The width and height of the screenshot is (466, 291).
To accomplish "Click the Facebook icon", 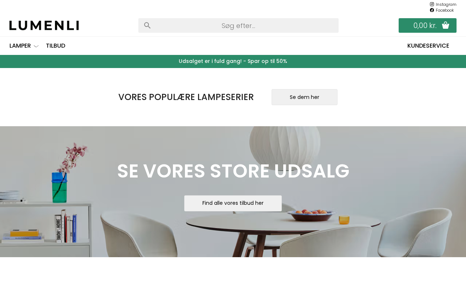I will tap(432, 10).
